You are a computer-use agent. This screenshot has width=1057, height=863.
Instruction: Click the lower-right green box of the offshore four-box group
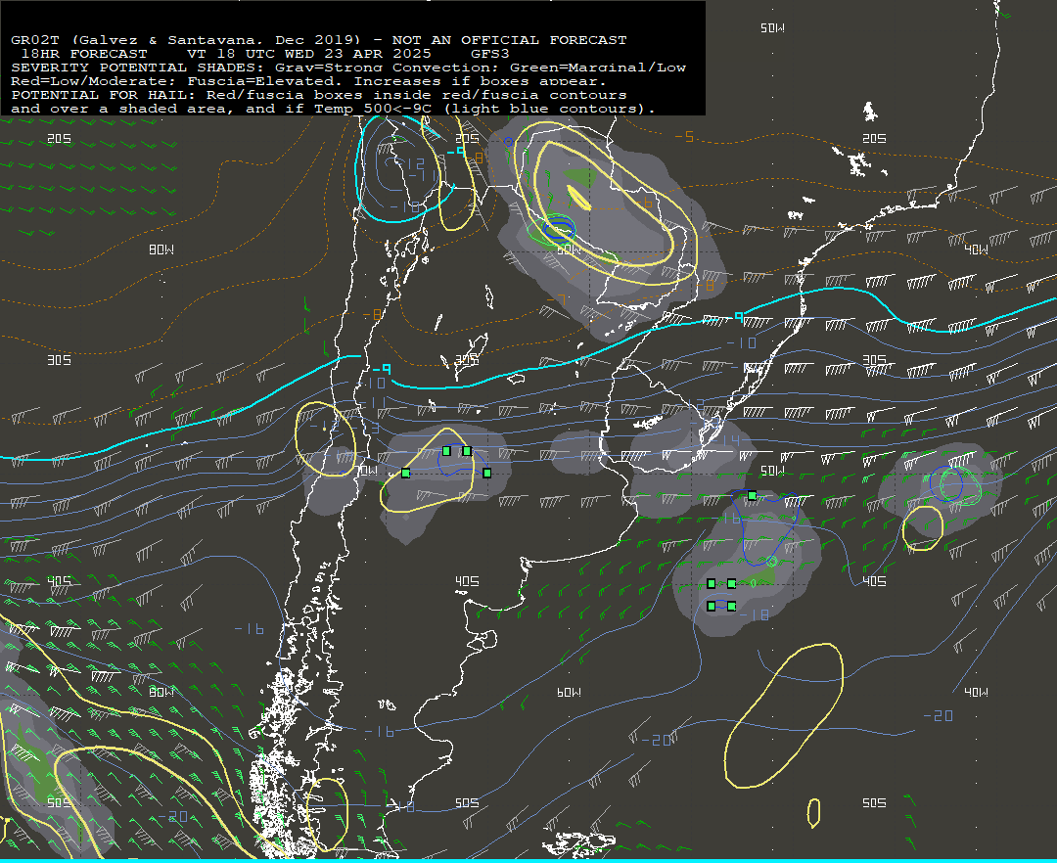[x=732, y=607]
